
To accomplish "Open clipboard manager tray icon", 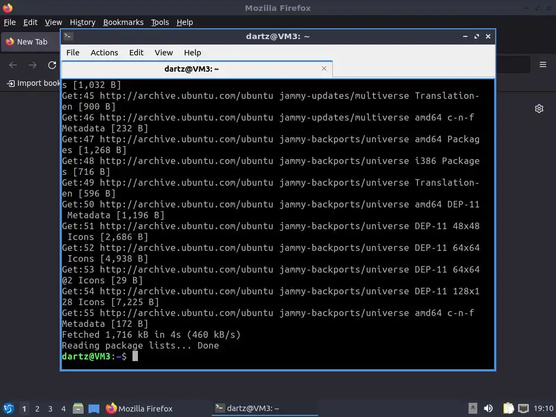I will click(x=508, y=408).
